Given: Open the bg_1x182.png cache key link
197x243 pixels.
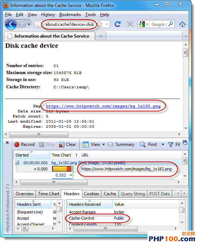Looking at the screenshot, I should coord(103,106).
